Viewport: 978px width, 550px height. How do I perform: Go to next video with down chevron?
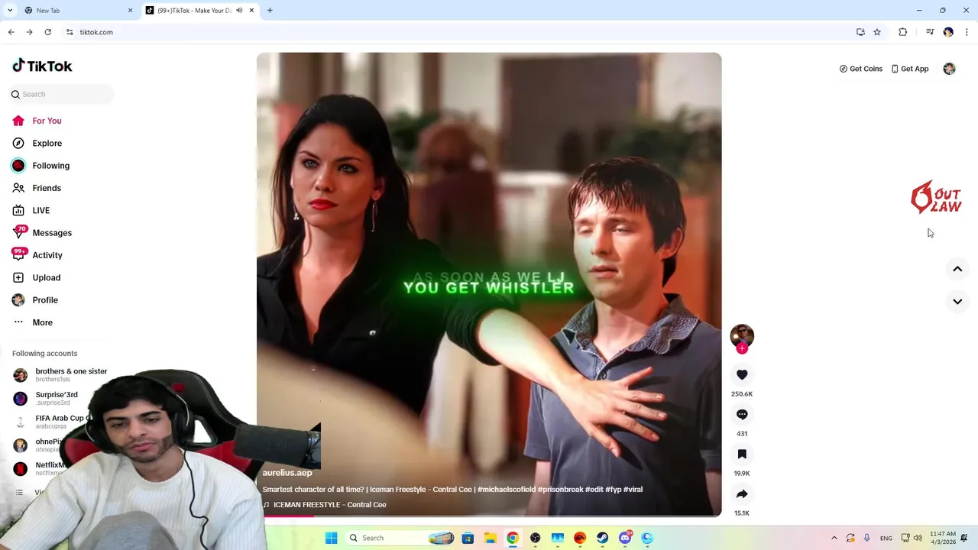(x=957, y=301)
